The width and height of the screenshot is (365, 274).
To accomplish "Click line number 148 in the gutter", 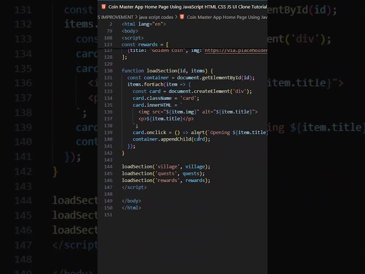I will pyautogui.click(x=108, y=194).
